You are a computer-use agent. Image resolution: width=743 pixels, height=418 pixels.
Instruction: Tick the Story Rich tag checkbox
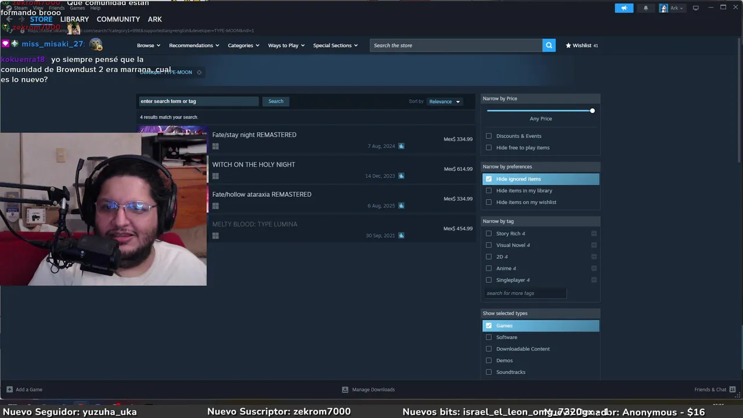[x=489, y=233]
